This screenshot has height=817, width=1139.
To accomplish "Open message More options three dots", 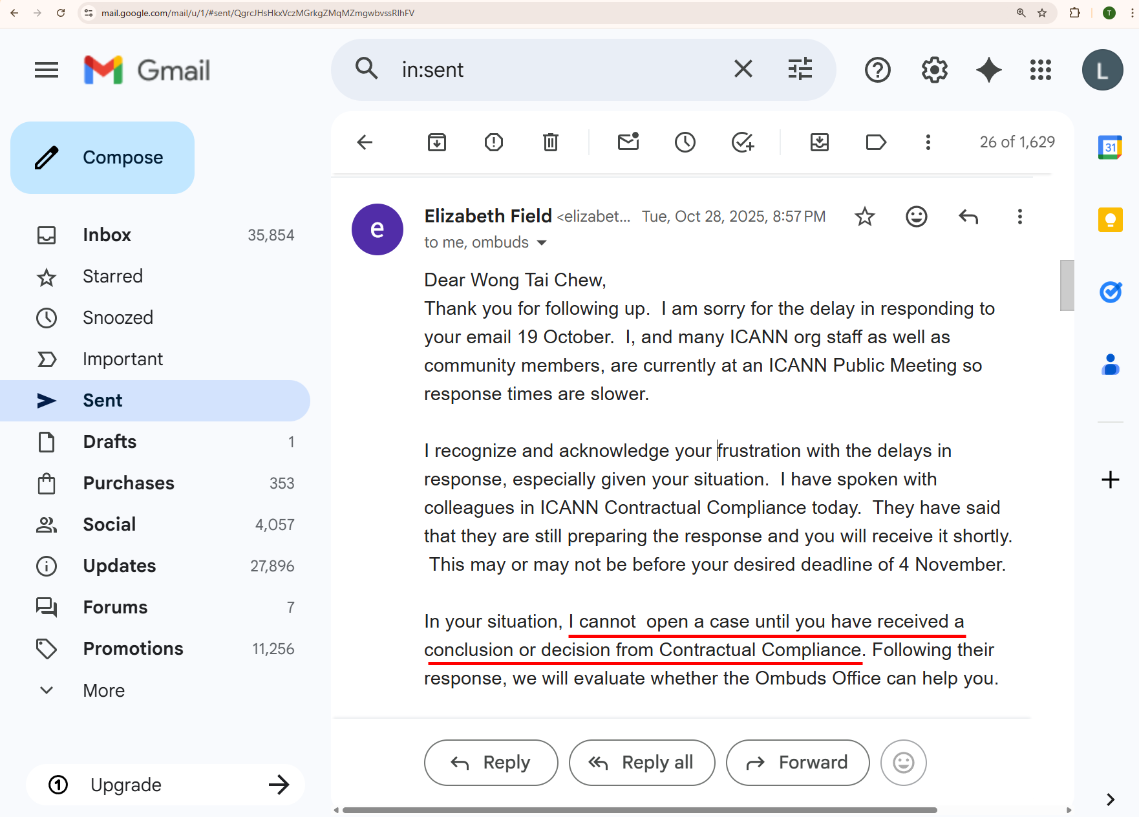I will click(x=1020, y=217).
